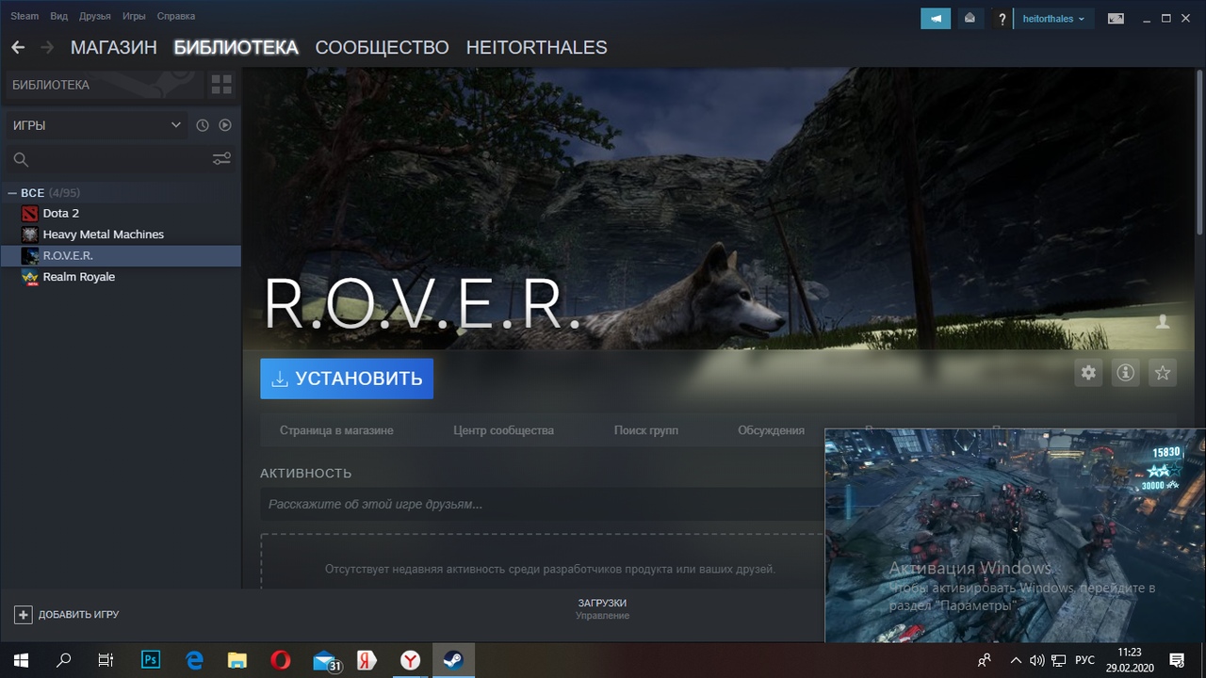Click the library search magnifier icon
The image size is (1206, 678).
[x=21, y=159]
